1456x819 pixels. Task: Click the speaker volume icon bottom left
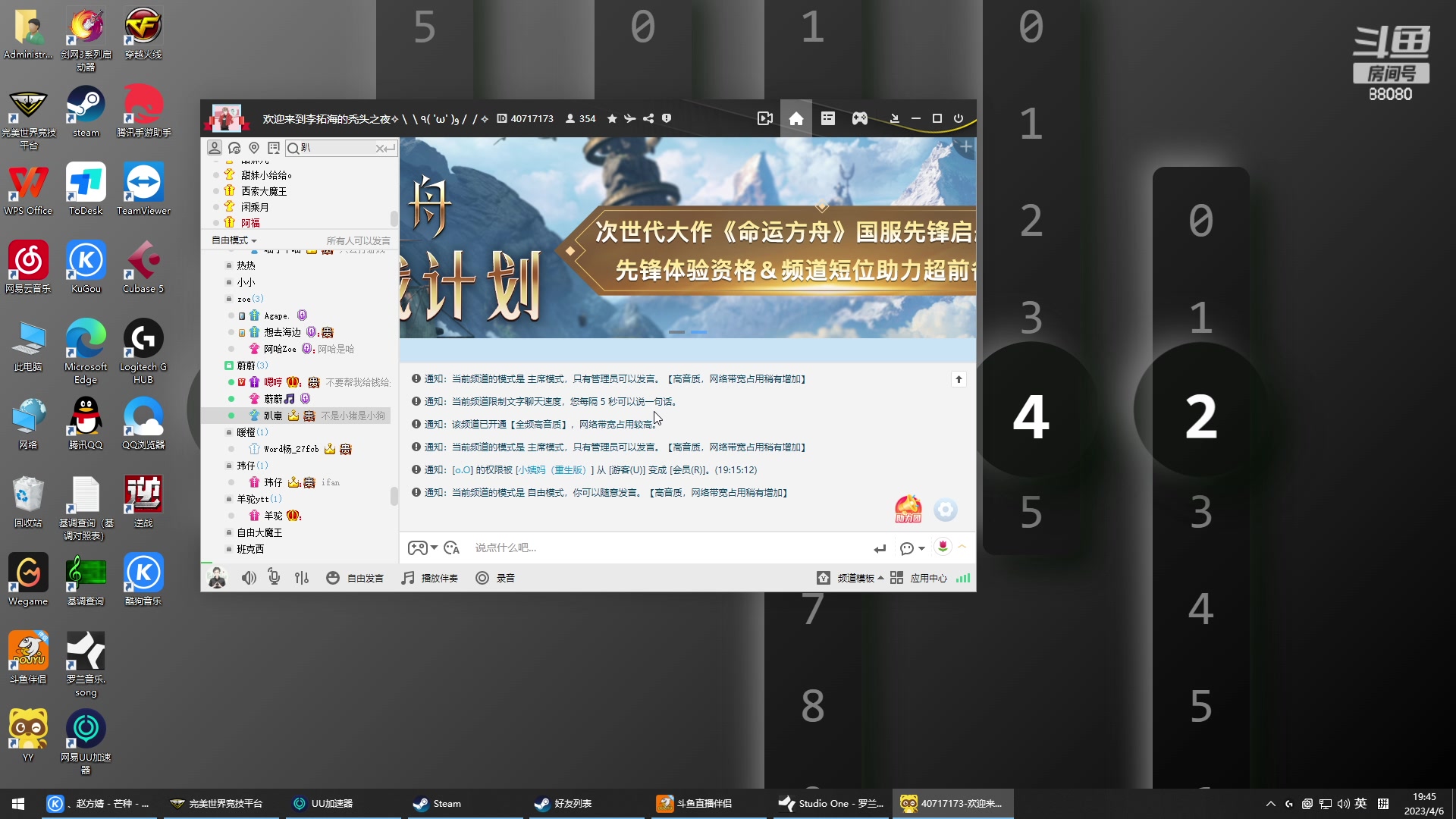pyautogui.click(x=249, y=577)
